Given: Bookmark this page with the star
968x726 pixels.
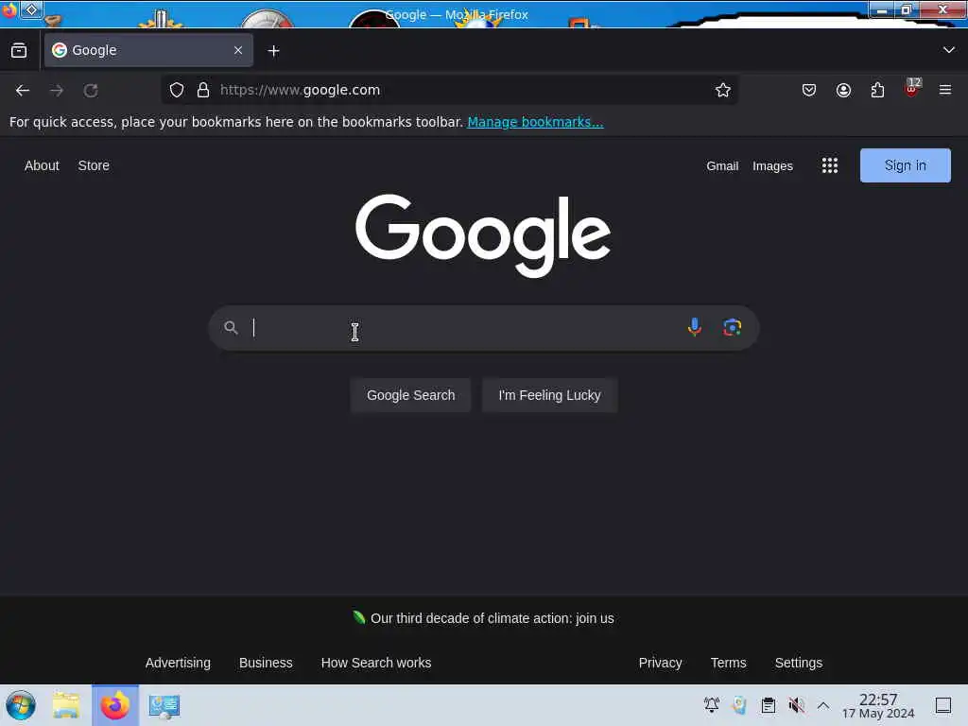Looking at the screenshot, I should coord(723,90).
